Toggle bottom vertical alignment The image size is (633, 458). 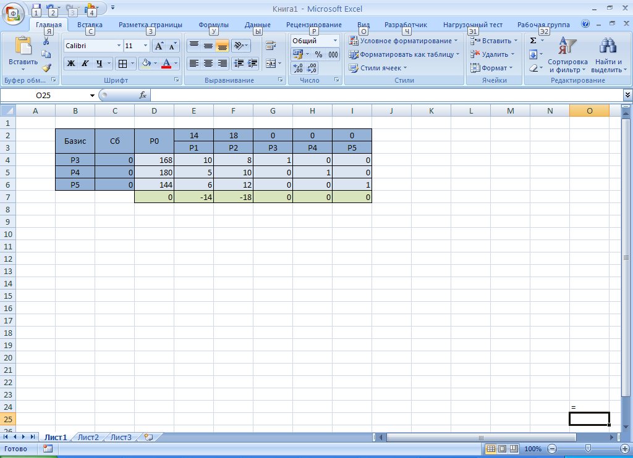[222, 46]
